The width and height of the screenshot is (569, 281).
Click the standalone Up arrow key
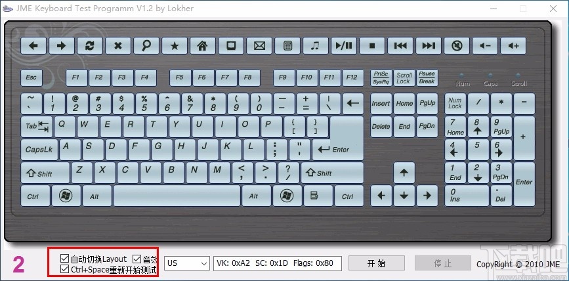(x=404, y=173)
